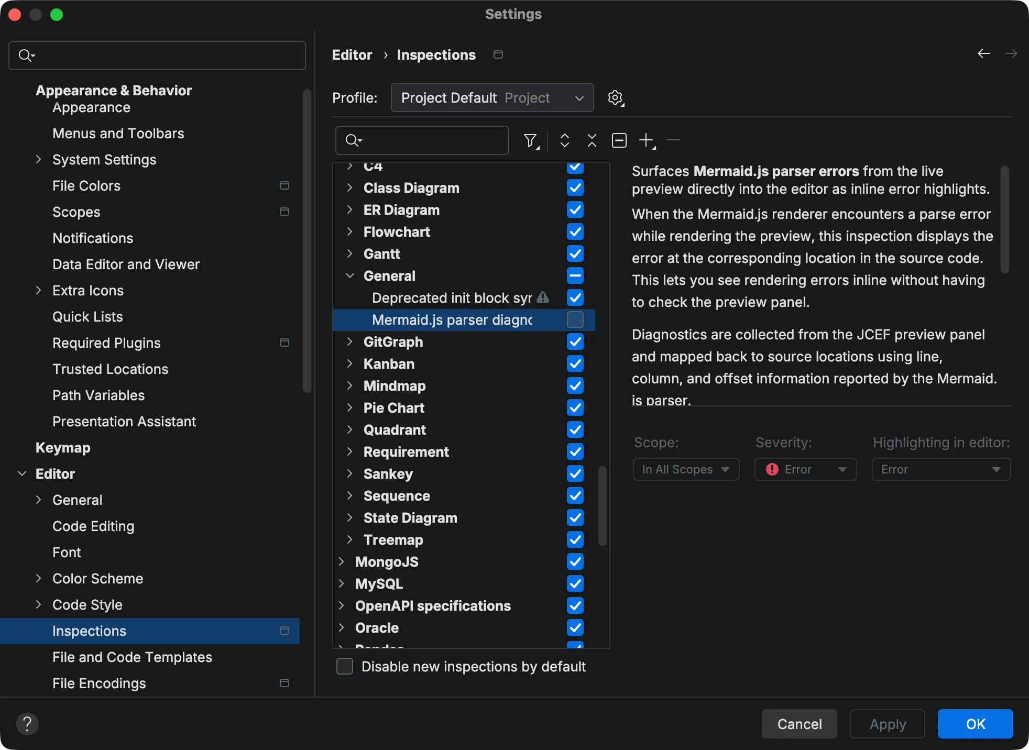
Task: Collapse the General group under Mermaid
Action: [x=350, y=275]
